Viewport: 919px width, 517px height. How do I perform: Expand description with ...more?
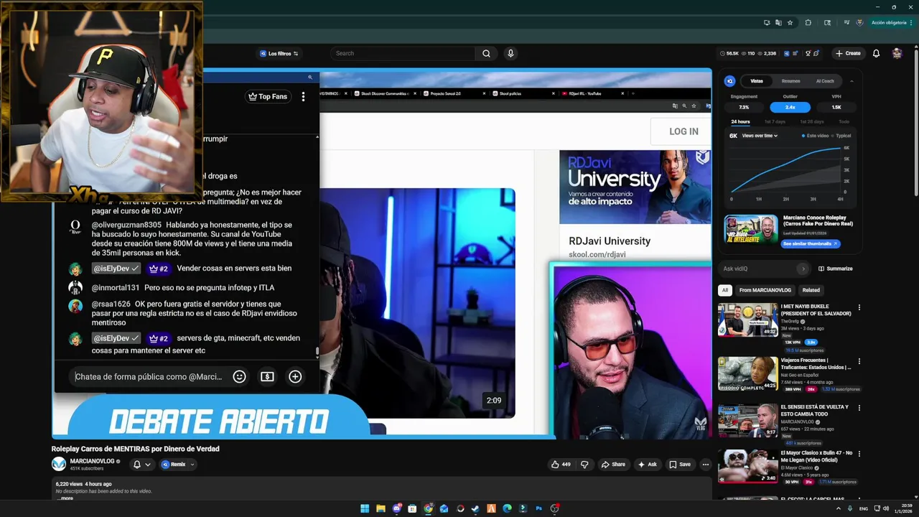[65, 498]
